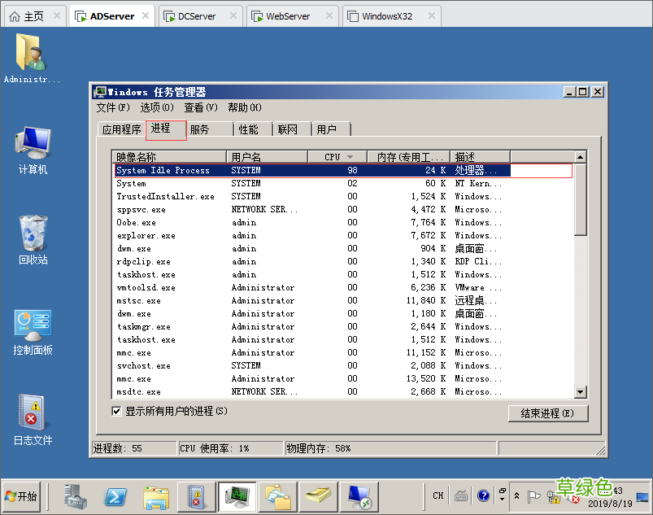
Task: Expand hidden system tray icons chevron
Action: 517,496
